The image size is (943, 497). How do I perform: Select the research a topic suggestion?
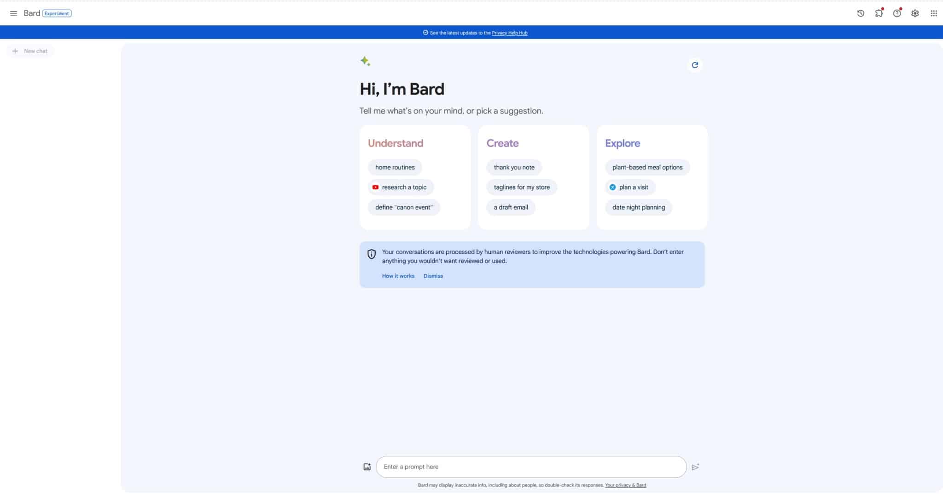(x=401, y=187)
